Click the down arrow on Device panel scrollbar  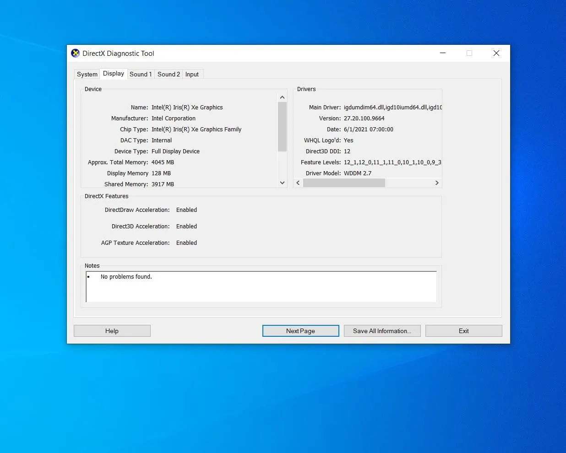[x=282, y=183]
